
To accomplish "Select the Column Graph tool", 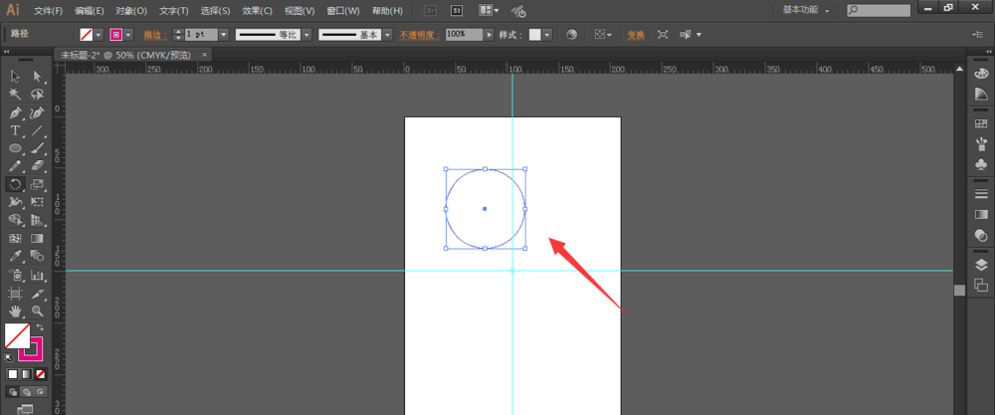I will coord(37,275).
